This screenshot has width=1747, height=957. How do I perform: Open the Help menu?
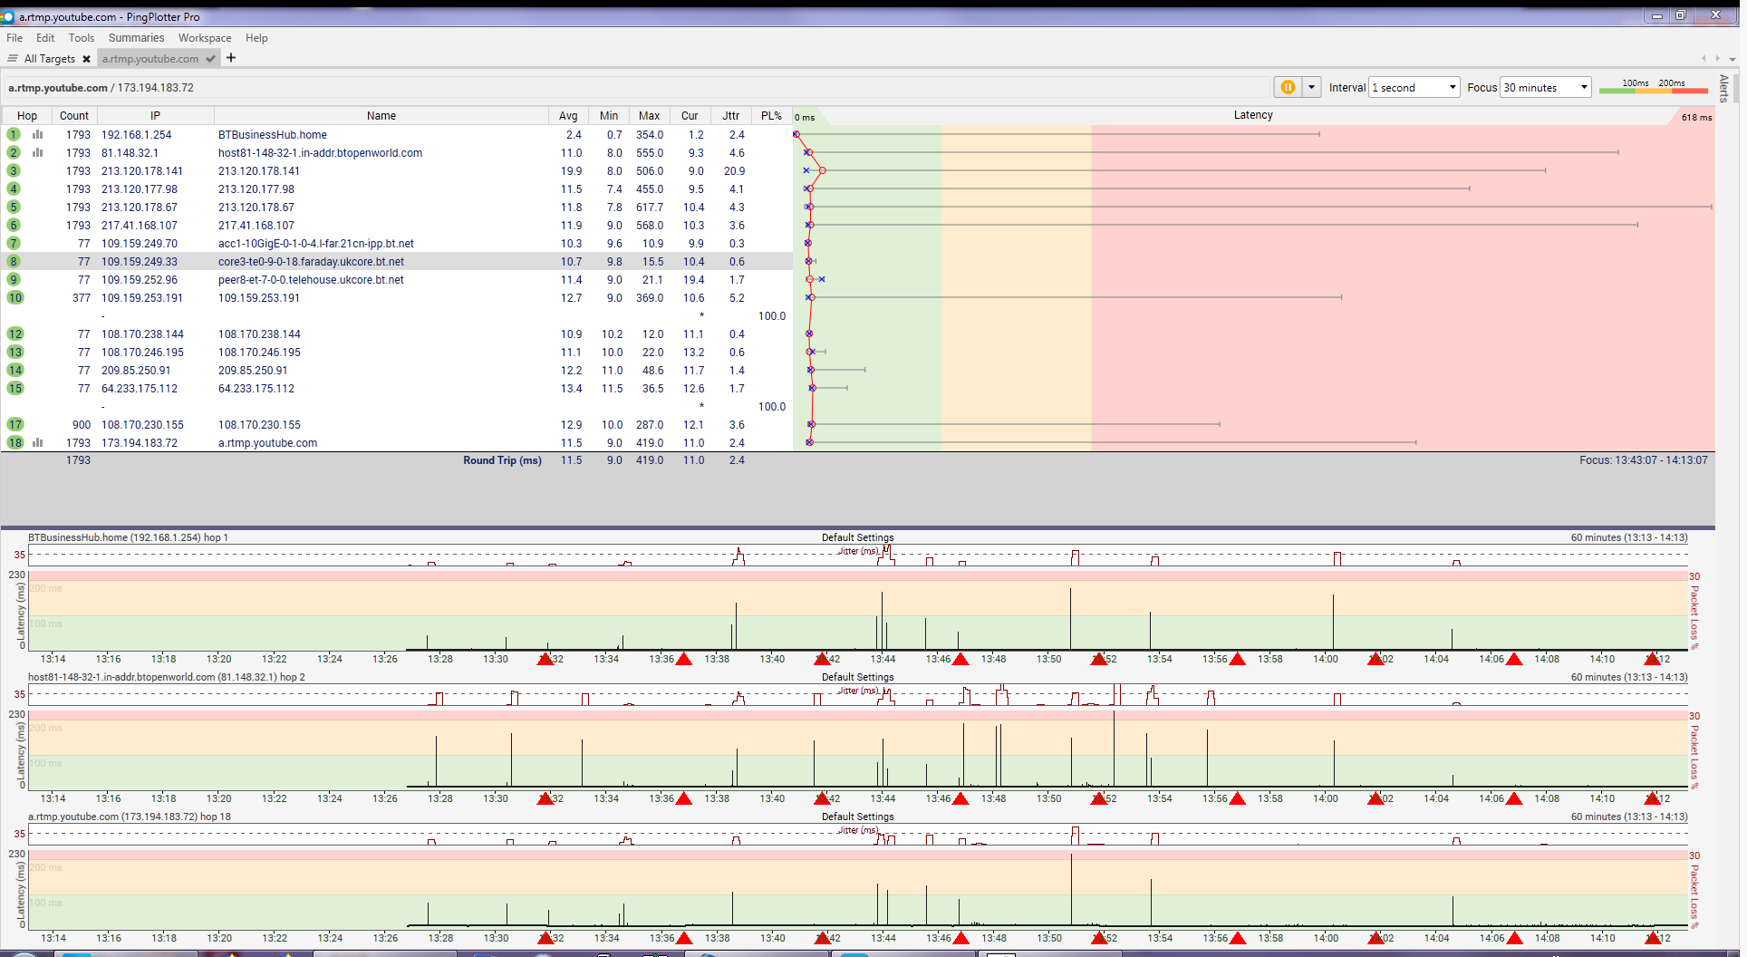tap(256, 38)
